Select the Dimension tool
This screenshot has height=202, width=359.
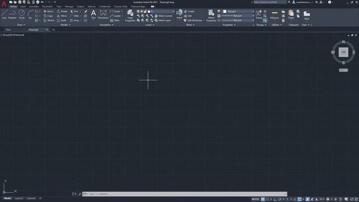click(103, 15)
